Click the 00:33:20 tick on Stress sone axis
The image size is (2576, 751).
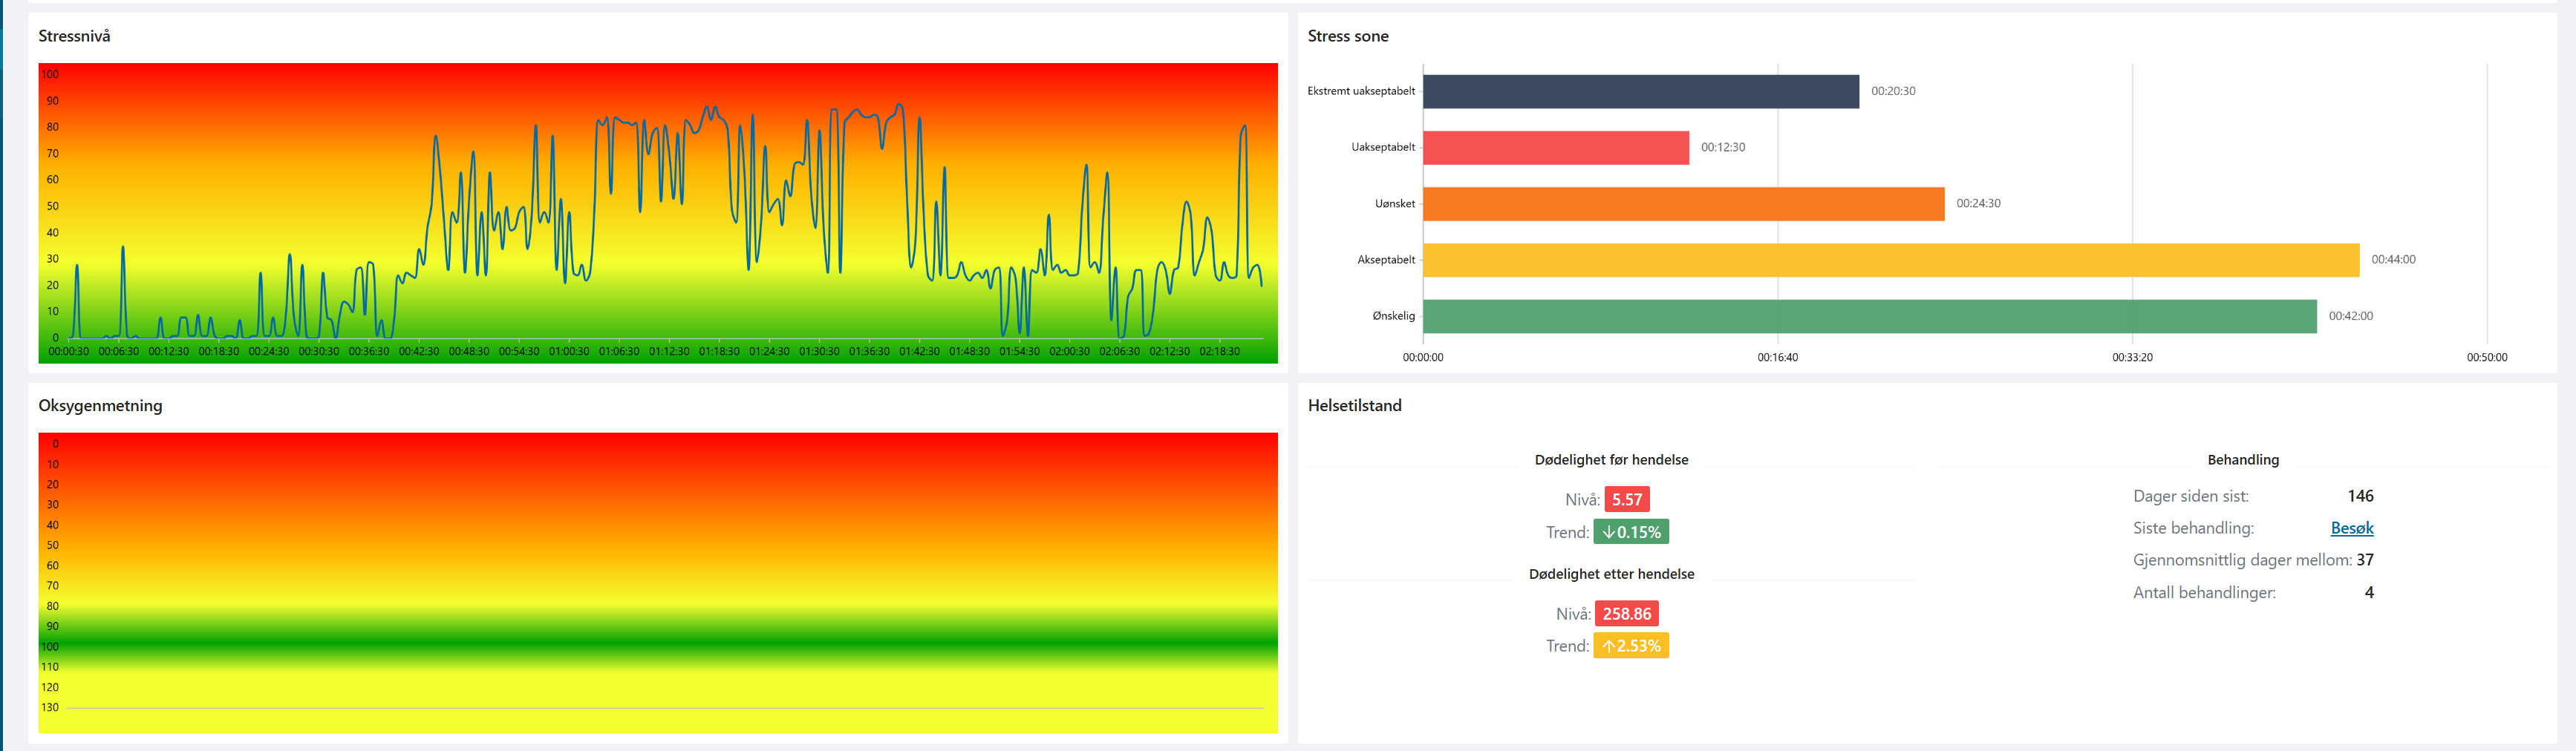[2131, 358]
